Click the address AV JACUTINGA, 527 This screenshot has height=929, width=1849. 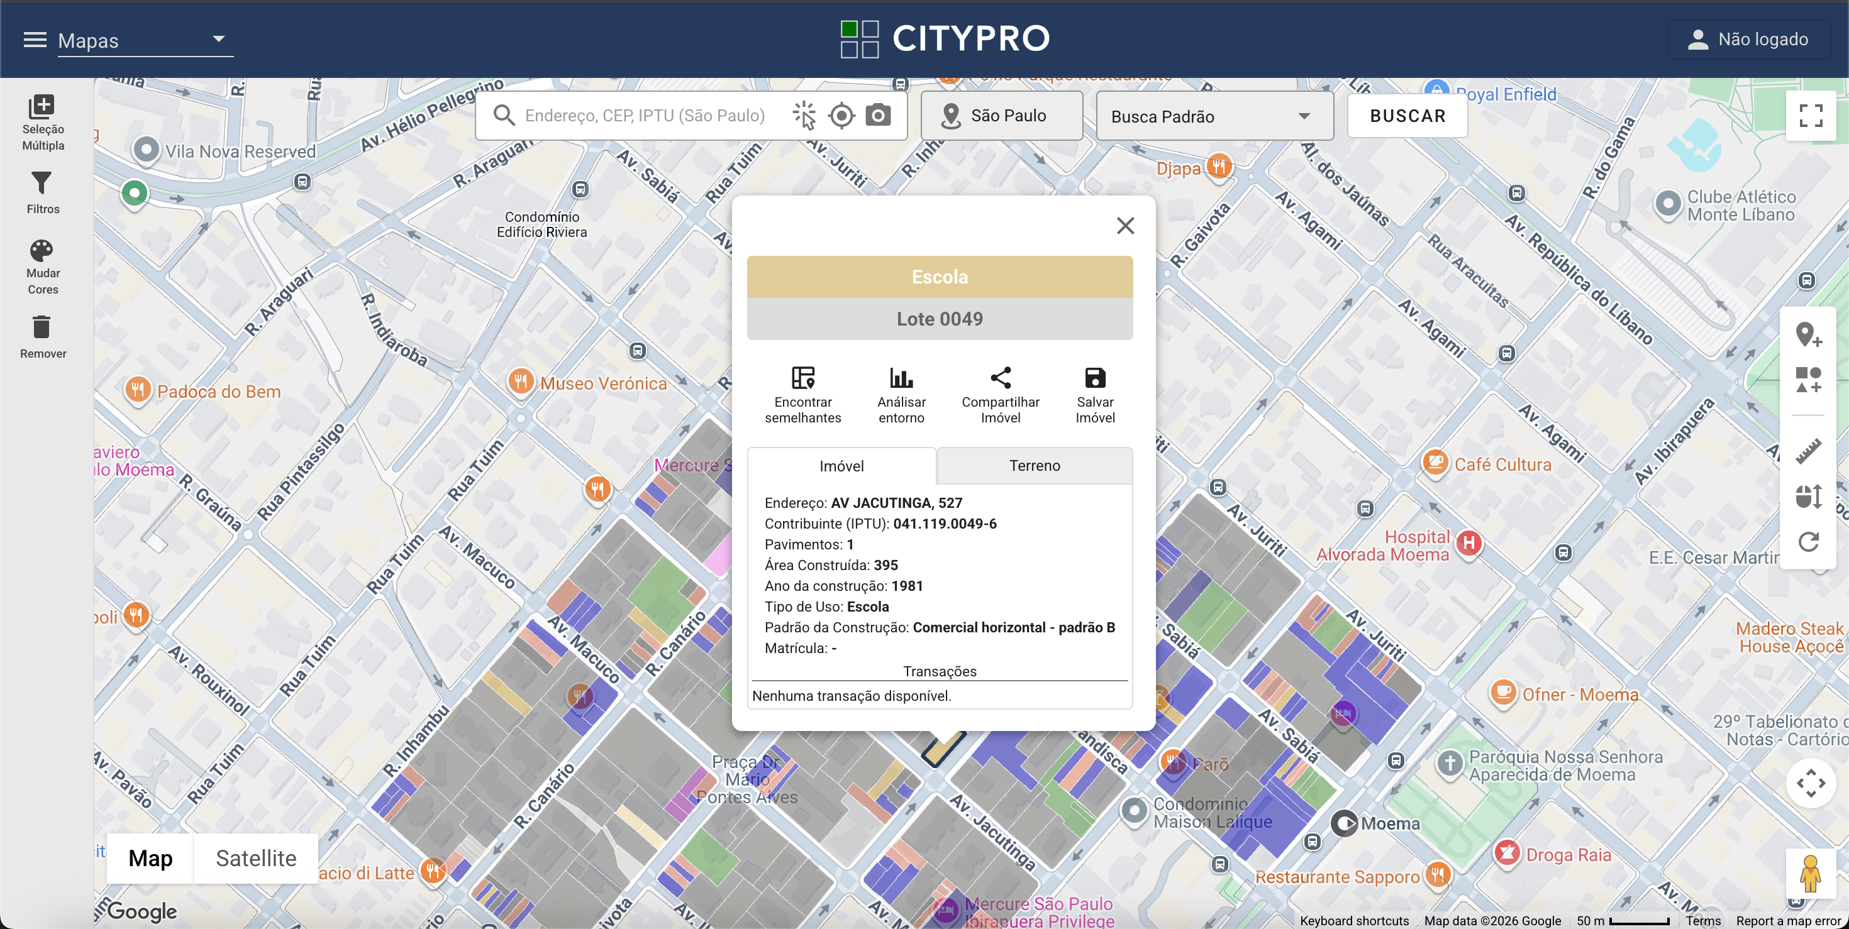896,503
